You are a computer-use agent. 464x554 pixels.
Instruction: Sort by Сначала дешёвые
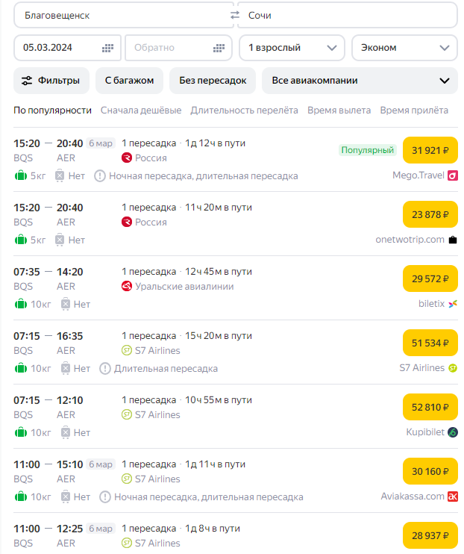click(x=141, y=111)
